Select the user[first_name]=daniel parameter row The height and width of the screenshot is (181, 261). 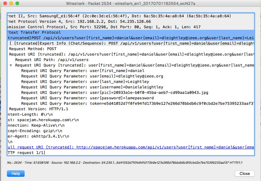click(x=131, y=71)
